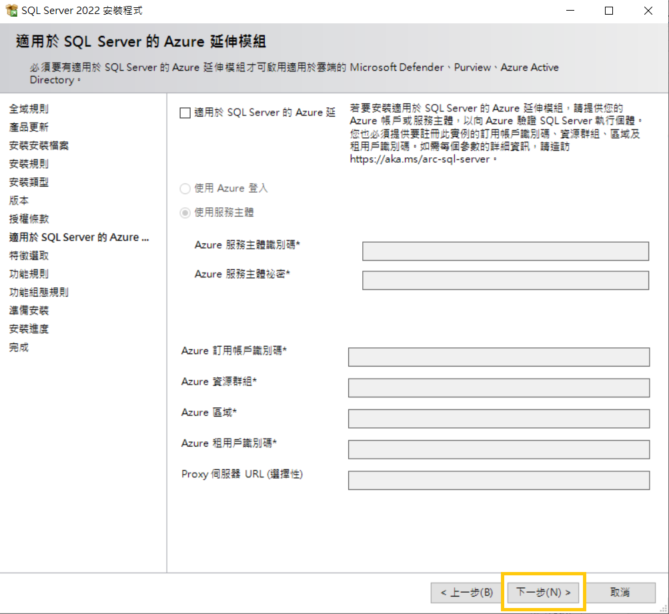Close the SQL Server 2022 installer window
Image resolution: width=669 pixels, height=614 pixels.
pos(648,11)
